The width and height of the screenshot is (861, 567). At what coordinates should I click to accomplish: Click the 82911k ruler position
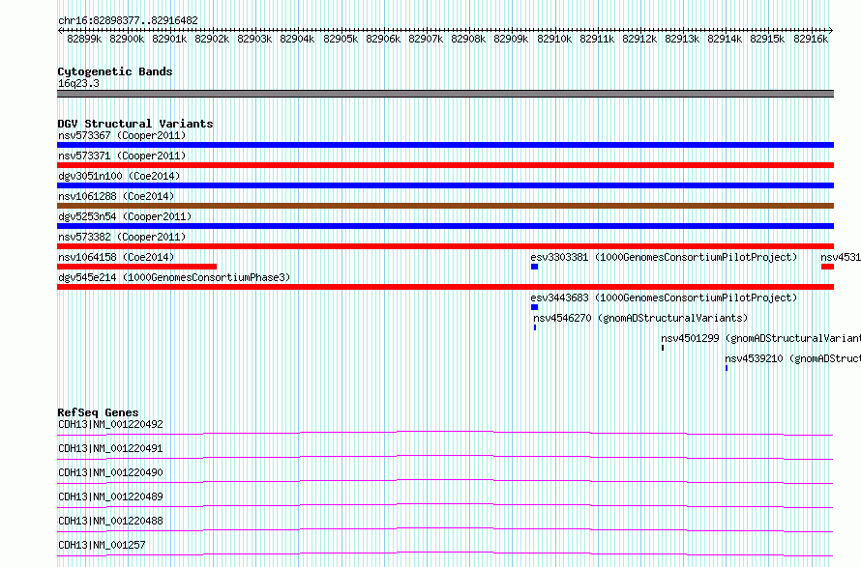[x=597, y=39]
